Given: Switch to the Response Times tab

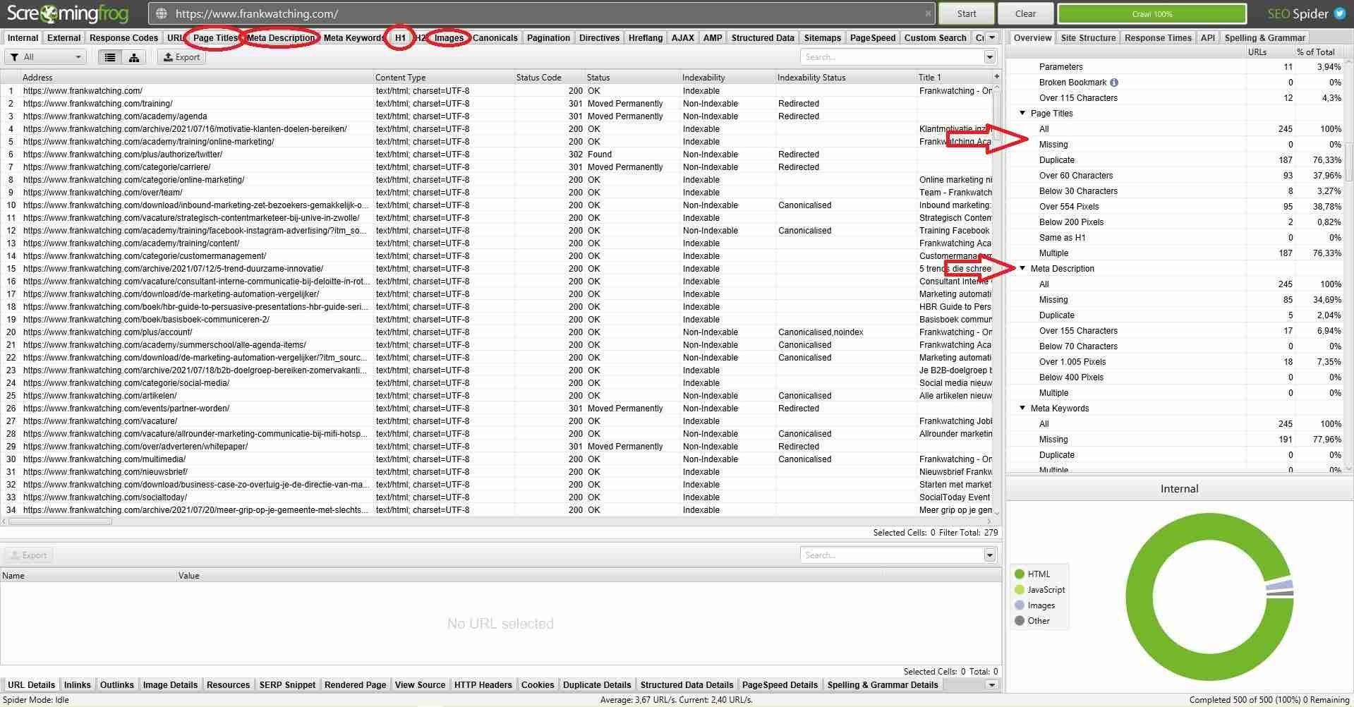Looking at the screenshot, I should 1158,38.
